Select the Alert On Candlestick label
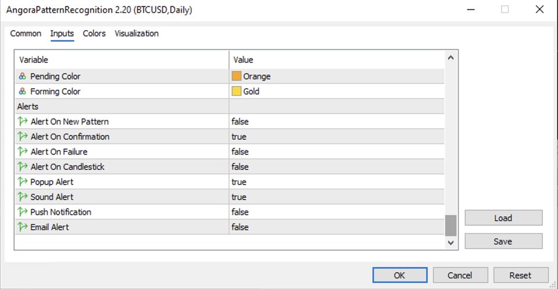Screen dimensions: 558x289 click(x=67, y=167)
